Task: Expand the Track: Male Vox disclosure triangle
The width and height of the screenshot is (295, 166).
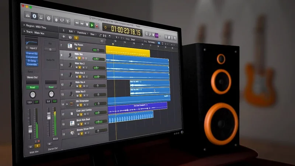Action: click(24, 32)
